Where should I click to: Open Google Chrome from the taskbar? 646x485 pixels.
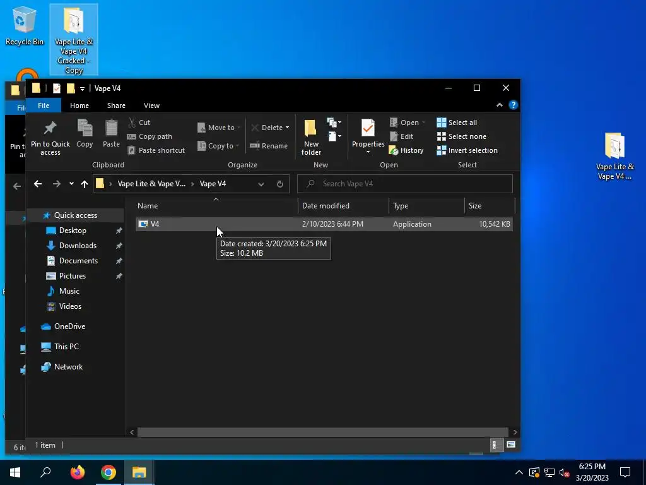(109, 472)
